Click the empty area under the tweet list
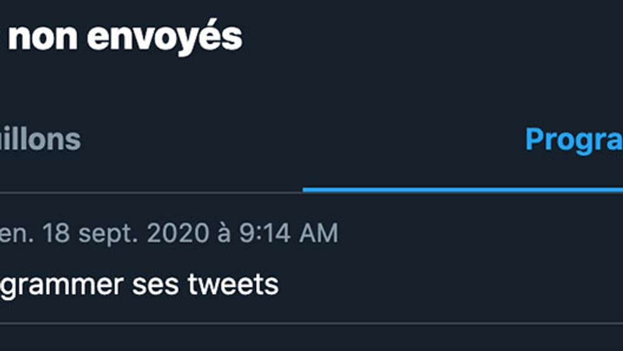The image size is (623, 351). 311,338
